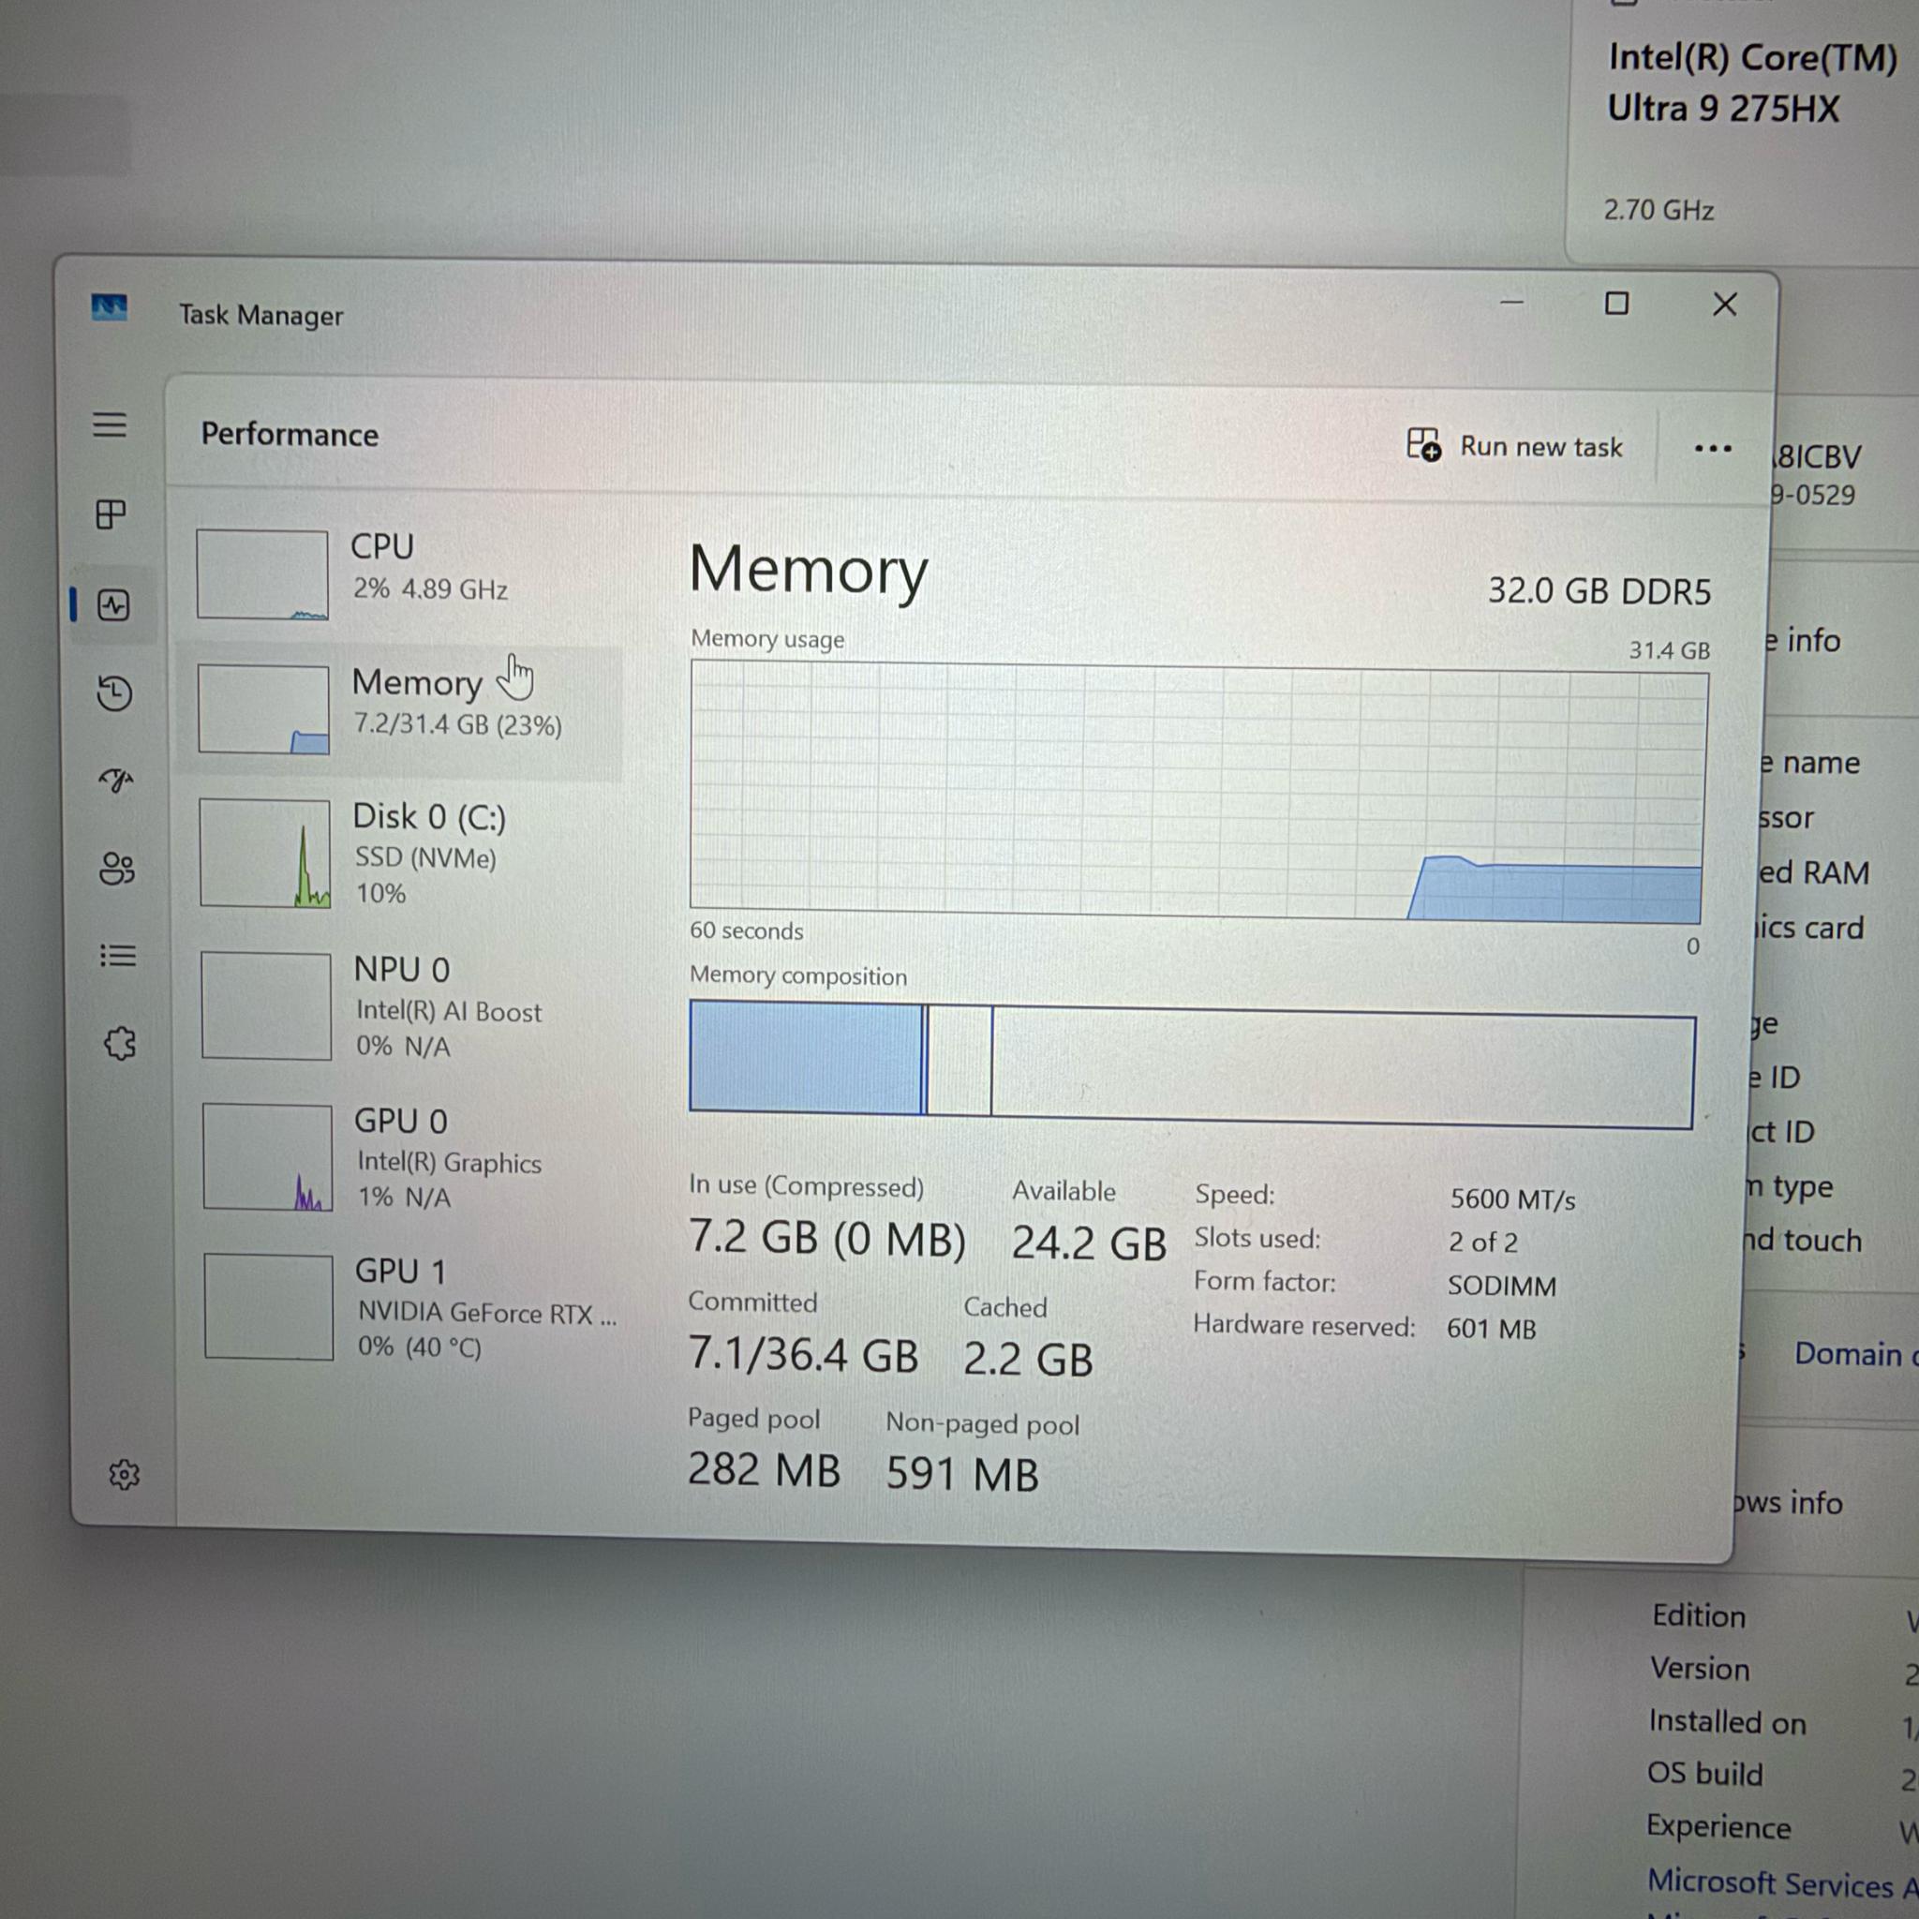Click the 282 MB paged pool value
1919x1919 pixels.
(764, 1469)
